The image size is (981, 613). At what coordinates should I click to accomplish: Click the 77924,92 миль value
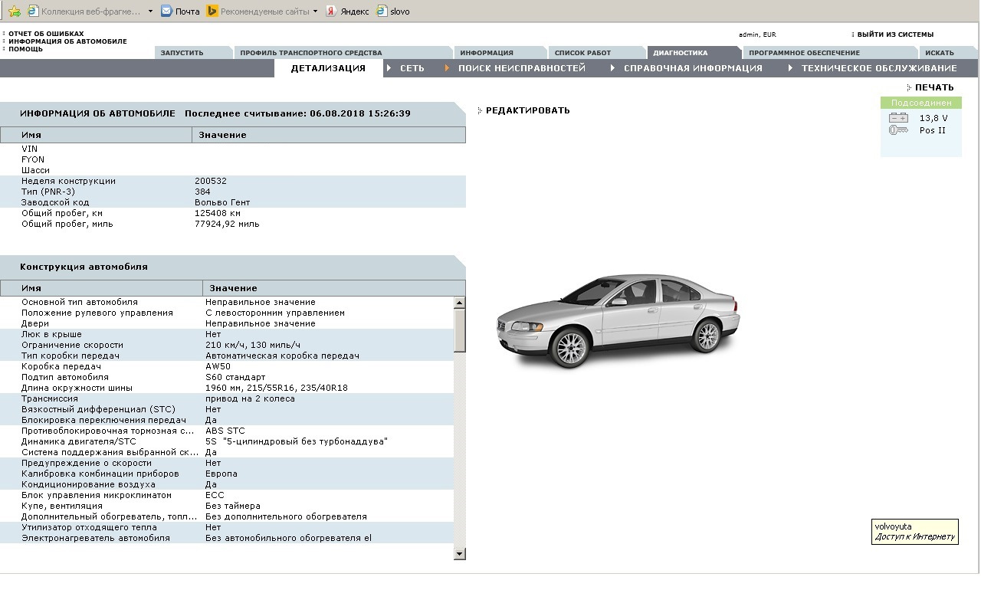click(x=227, y=224)
